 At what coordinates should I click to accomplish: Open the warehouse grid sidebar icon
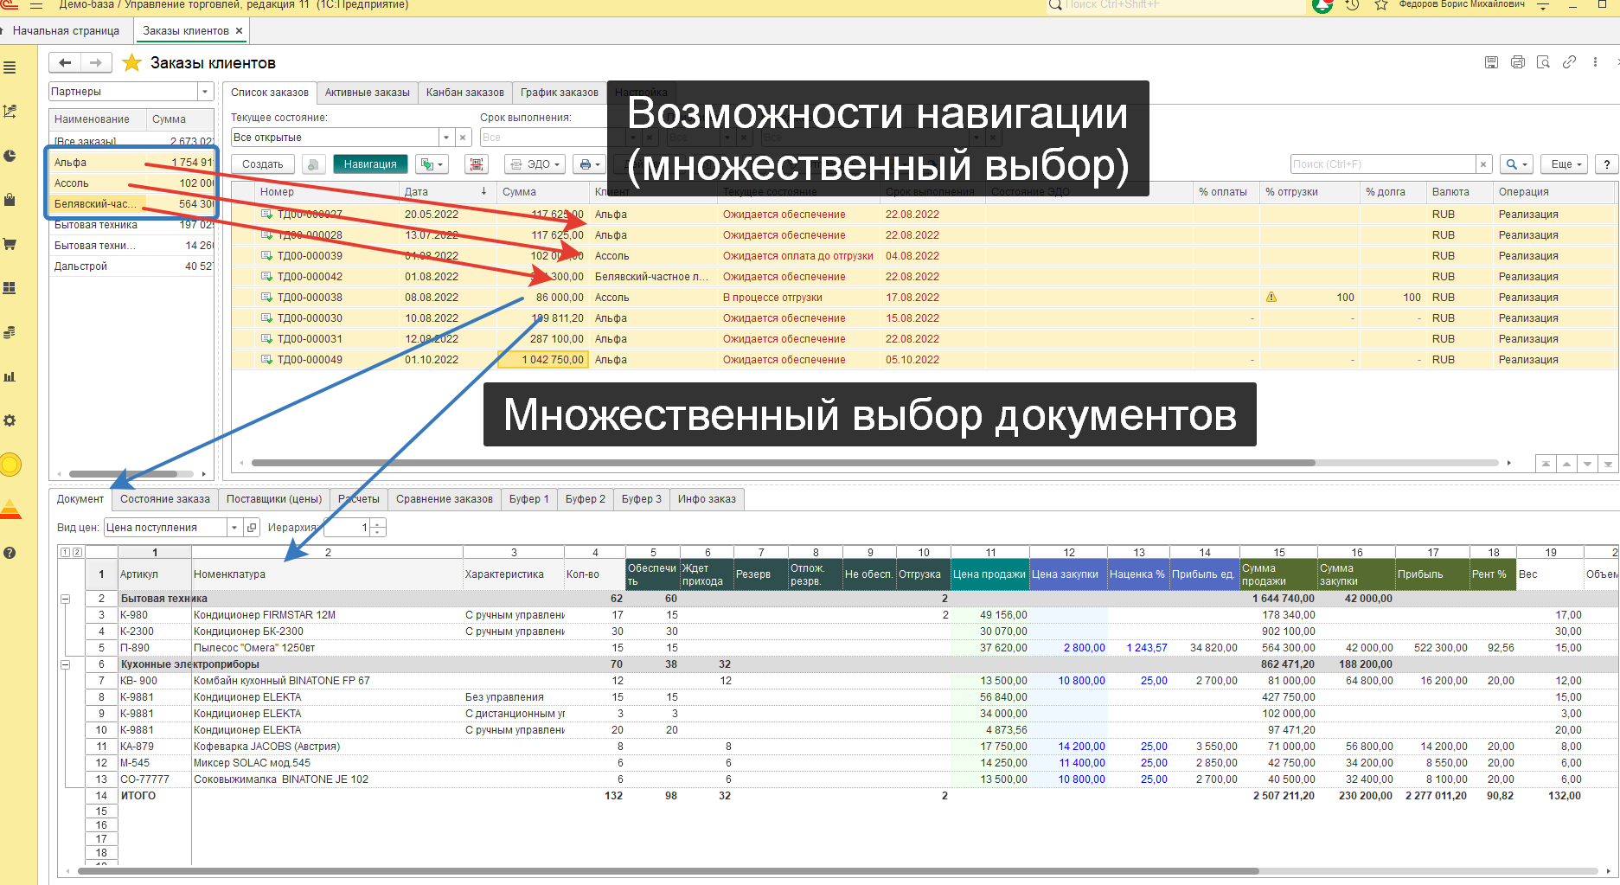pos(10,288)
